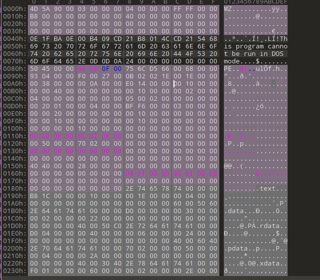
Task: Click the blue "0F" byte in row 0080h
Action: [105, 68]
